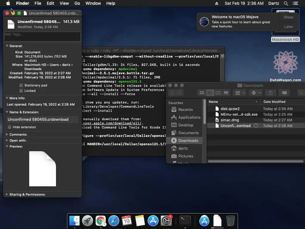Open the Finder menu

click(x=23, y=3)
